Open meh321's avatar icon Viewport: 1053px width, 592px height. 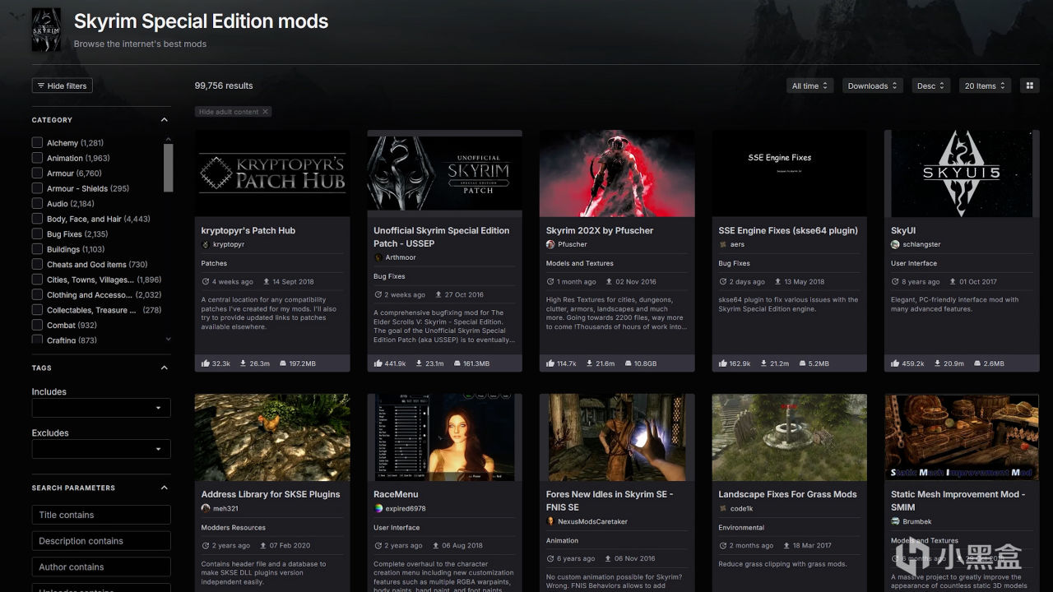[x=206, y=508]
